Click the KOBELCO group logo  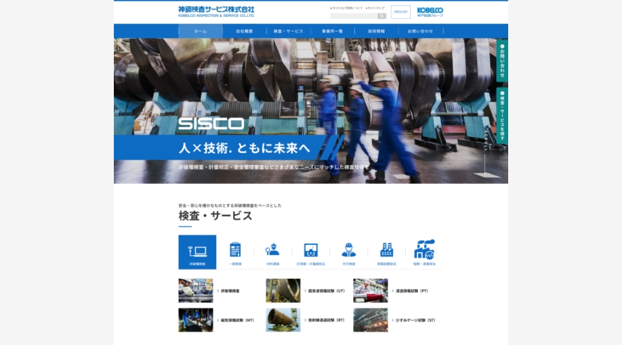click(430, 11)
